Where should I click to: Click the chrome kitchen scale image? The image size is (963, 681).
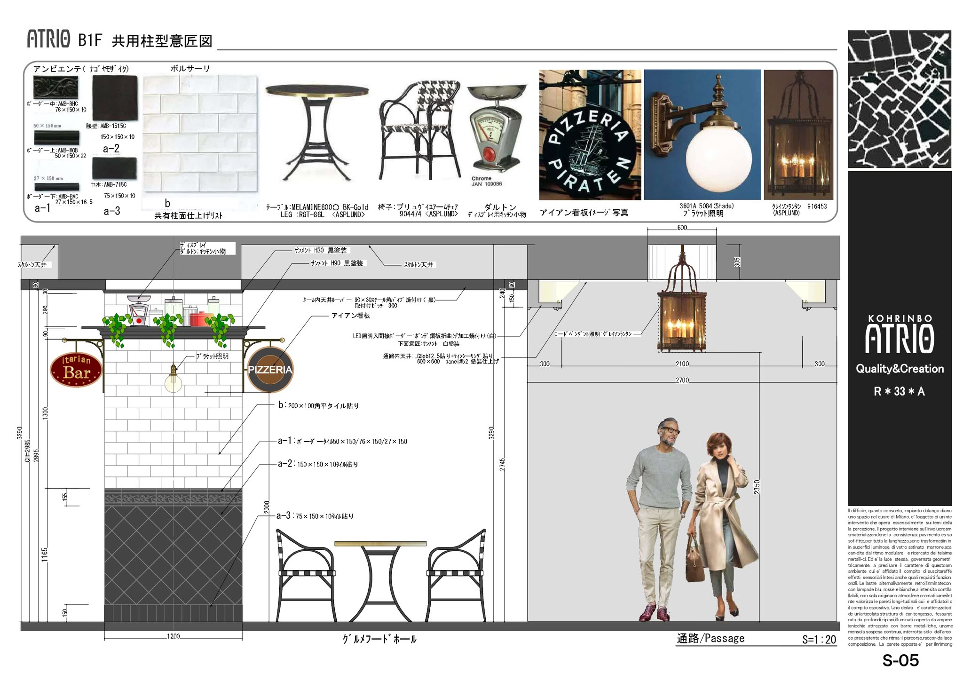click(x=497, y=129)
